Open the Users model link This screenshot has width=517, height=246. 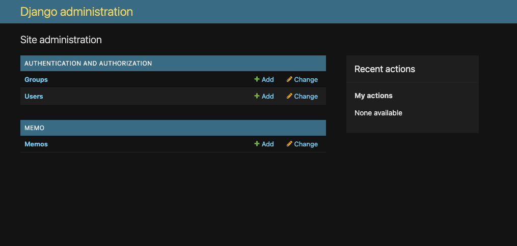click(34, 97)
